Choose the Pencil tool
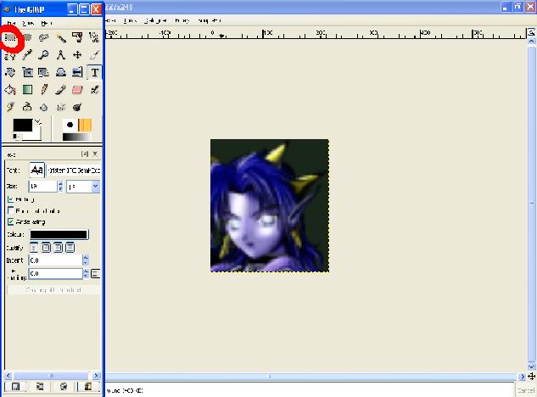This screenshot has width=537, height=397. [x=44, y=90]
